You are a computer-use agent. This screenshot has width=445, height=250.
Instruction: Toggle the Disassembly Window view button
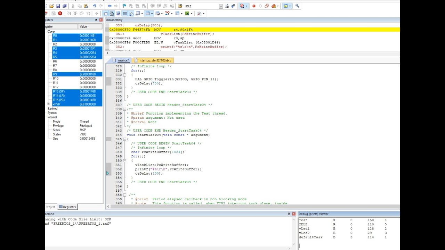112,14
